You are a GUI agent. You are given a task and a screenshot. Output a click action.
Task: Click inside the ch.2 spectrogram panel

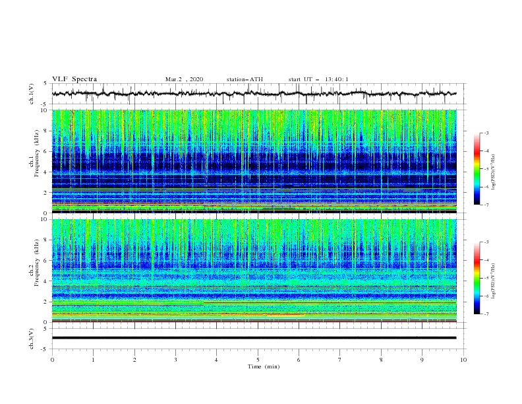coord(254,271)
